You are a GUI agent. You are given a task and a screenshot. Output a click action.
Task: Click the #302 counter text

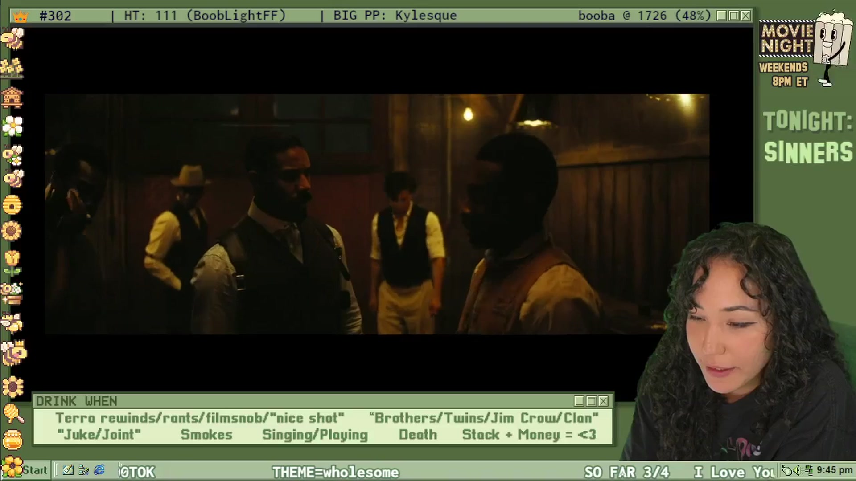coord(55,16)
